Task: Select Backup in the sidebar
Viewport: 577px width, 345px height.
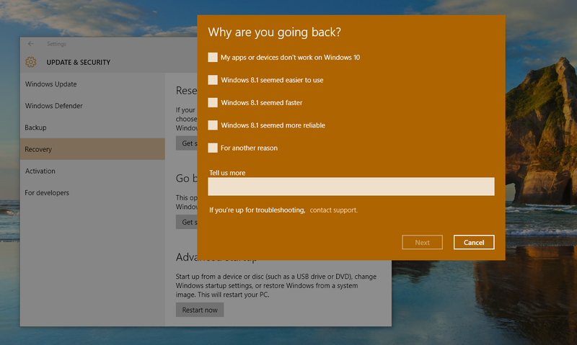Action: (92, 127)
